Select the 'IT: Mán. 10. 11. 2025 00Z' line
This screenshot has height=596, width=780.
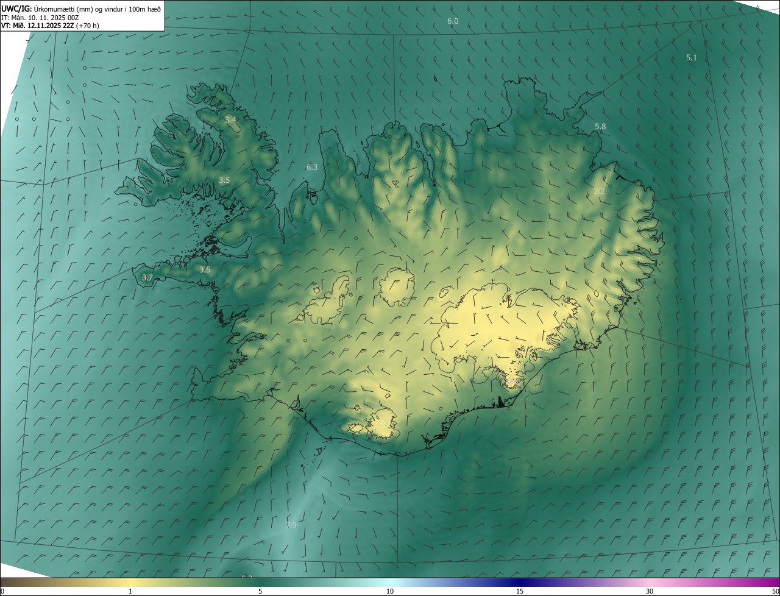point(40,18)
